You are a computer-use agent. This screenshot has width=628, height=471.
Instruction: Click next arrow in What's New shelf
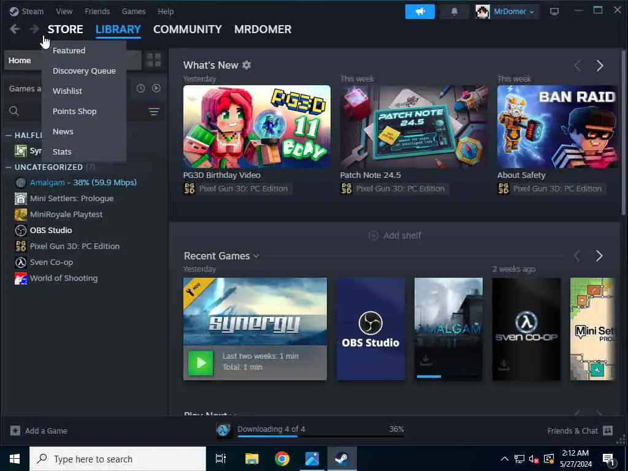(x=600, y=66)
